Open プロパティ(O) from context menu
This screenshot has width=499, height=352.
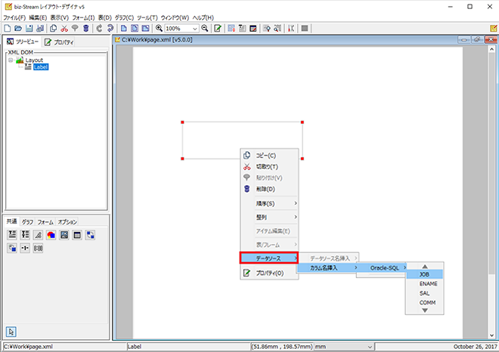click(269, 273)
